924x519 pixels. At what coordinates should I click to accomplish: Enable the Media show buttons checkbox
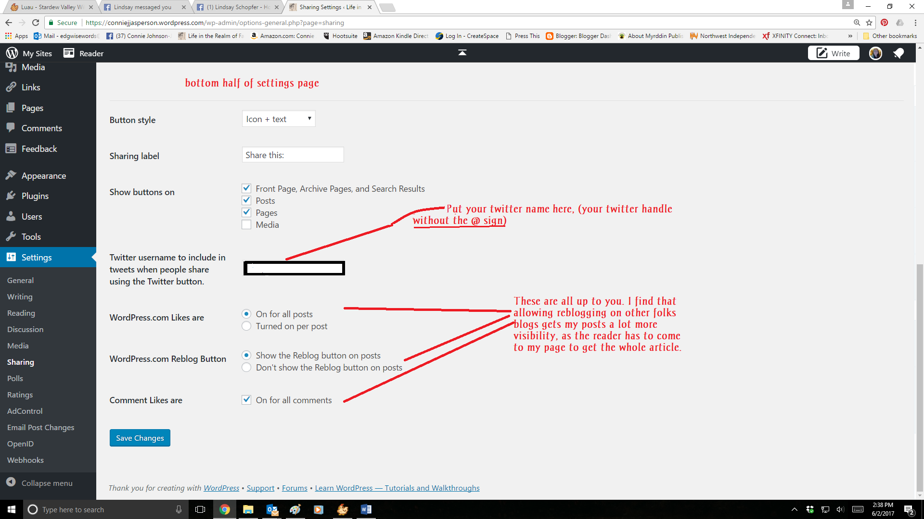coord(246,225)
